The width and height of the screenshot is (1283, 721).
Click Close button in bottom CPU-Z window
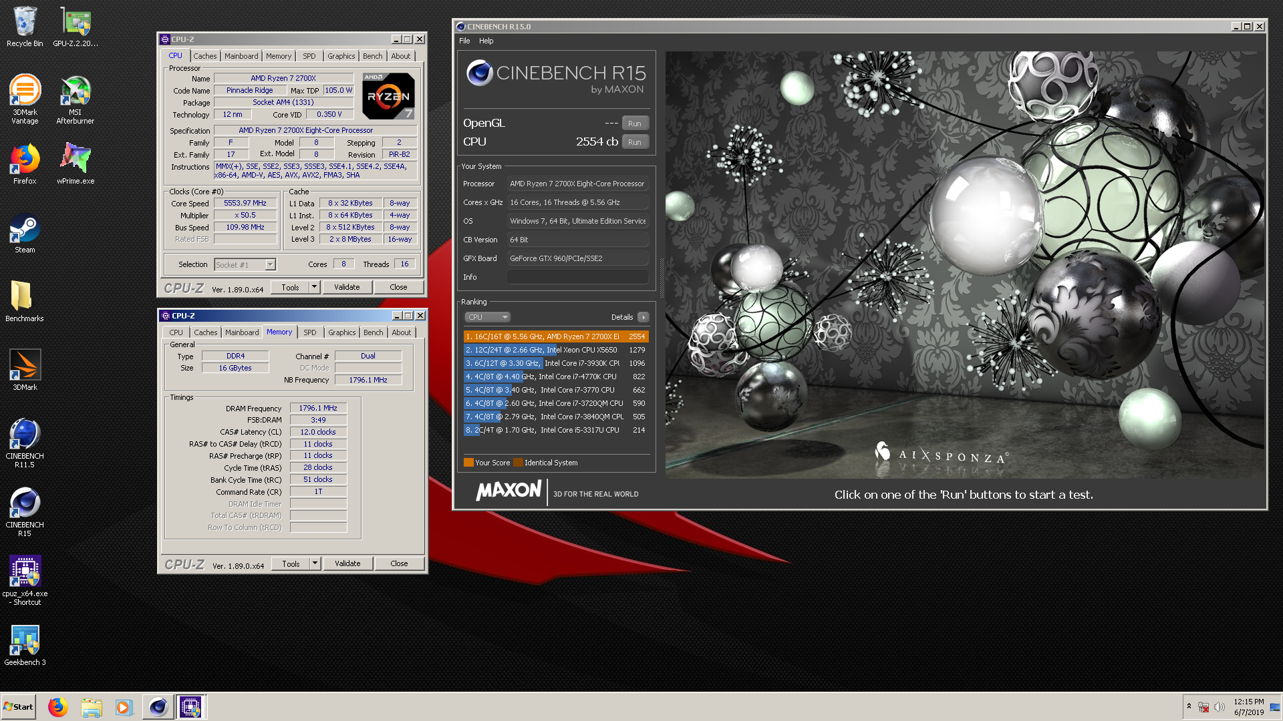pos(399,563)
